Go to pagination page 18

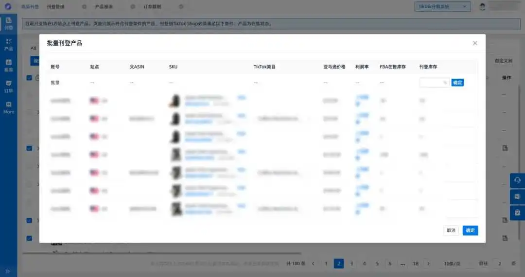coord(416,263)
